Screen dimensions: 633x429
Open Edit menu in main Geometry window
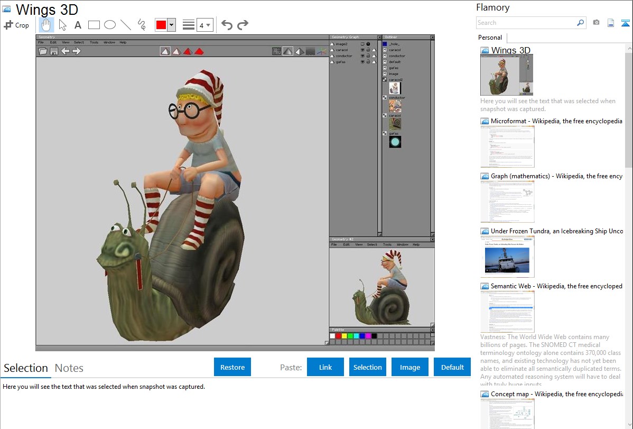click(x=53, y=42)
